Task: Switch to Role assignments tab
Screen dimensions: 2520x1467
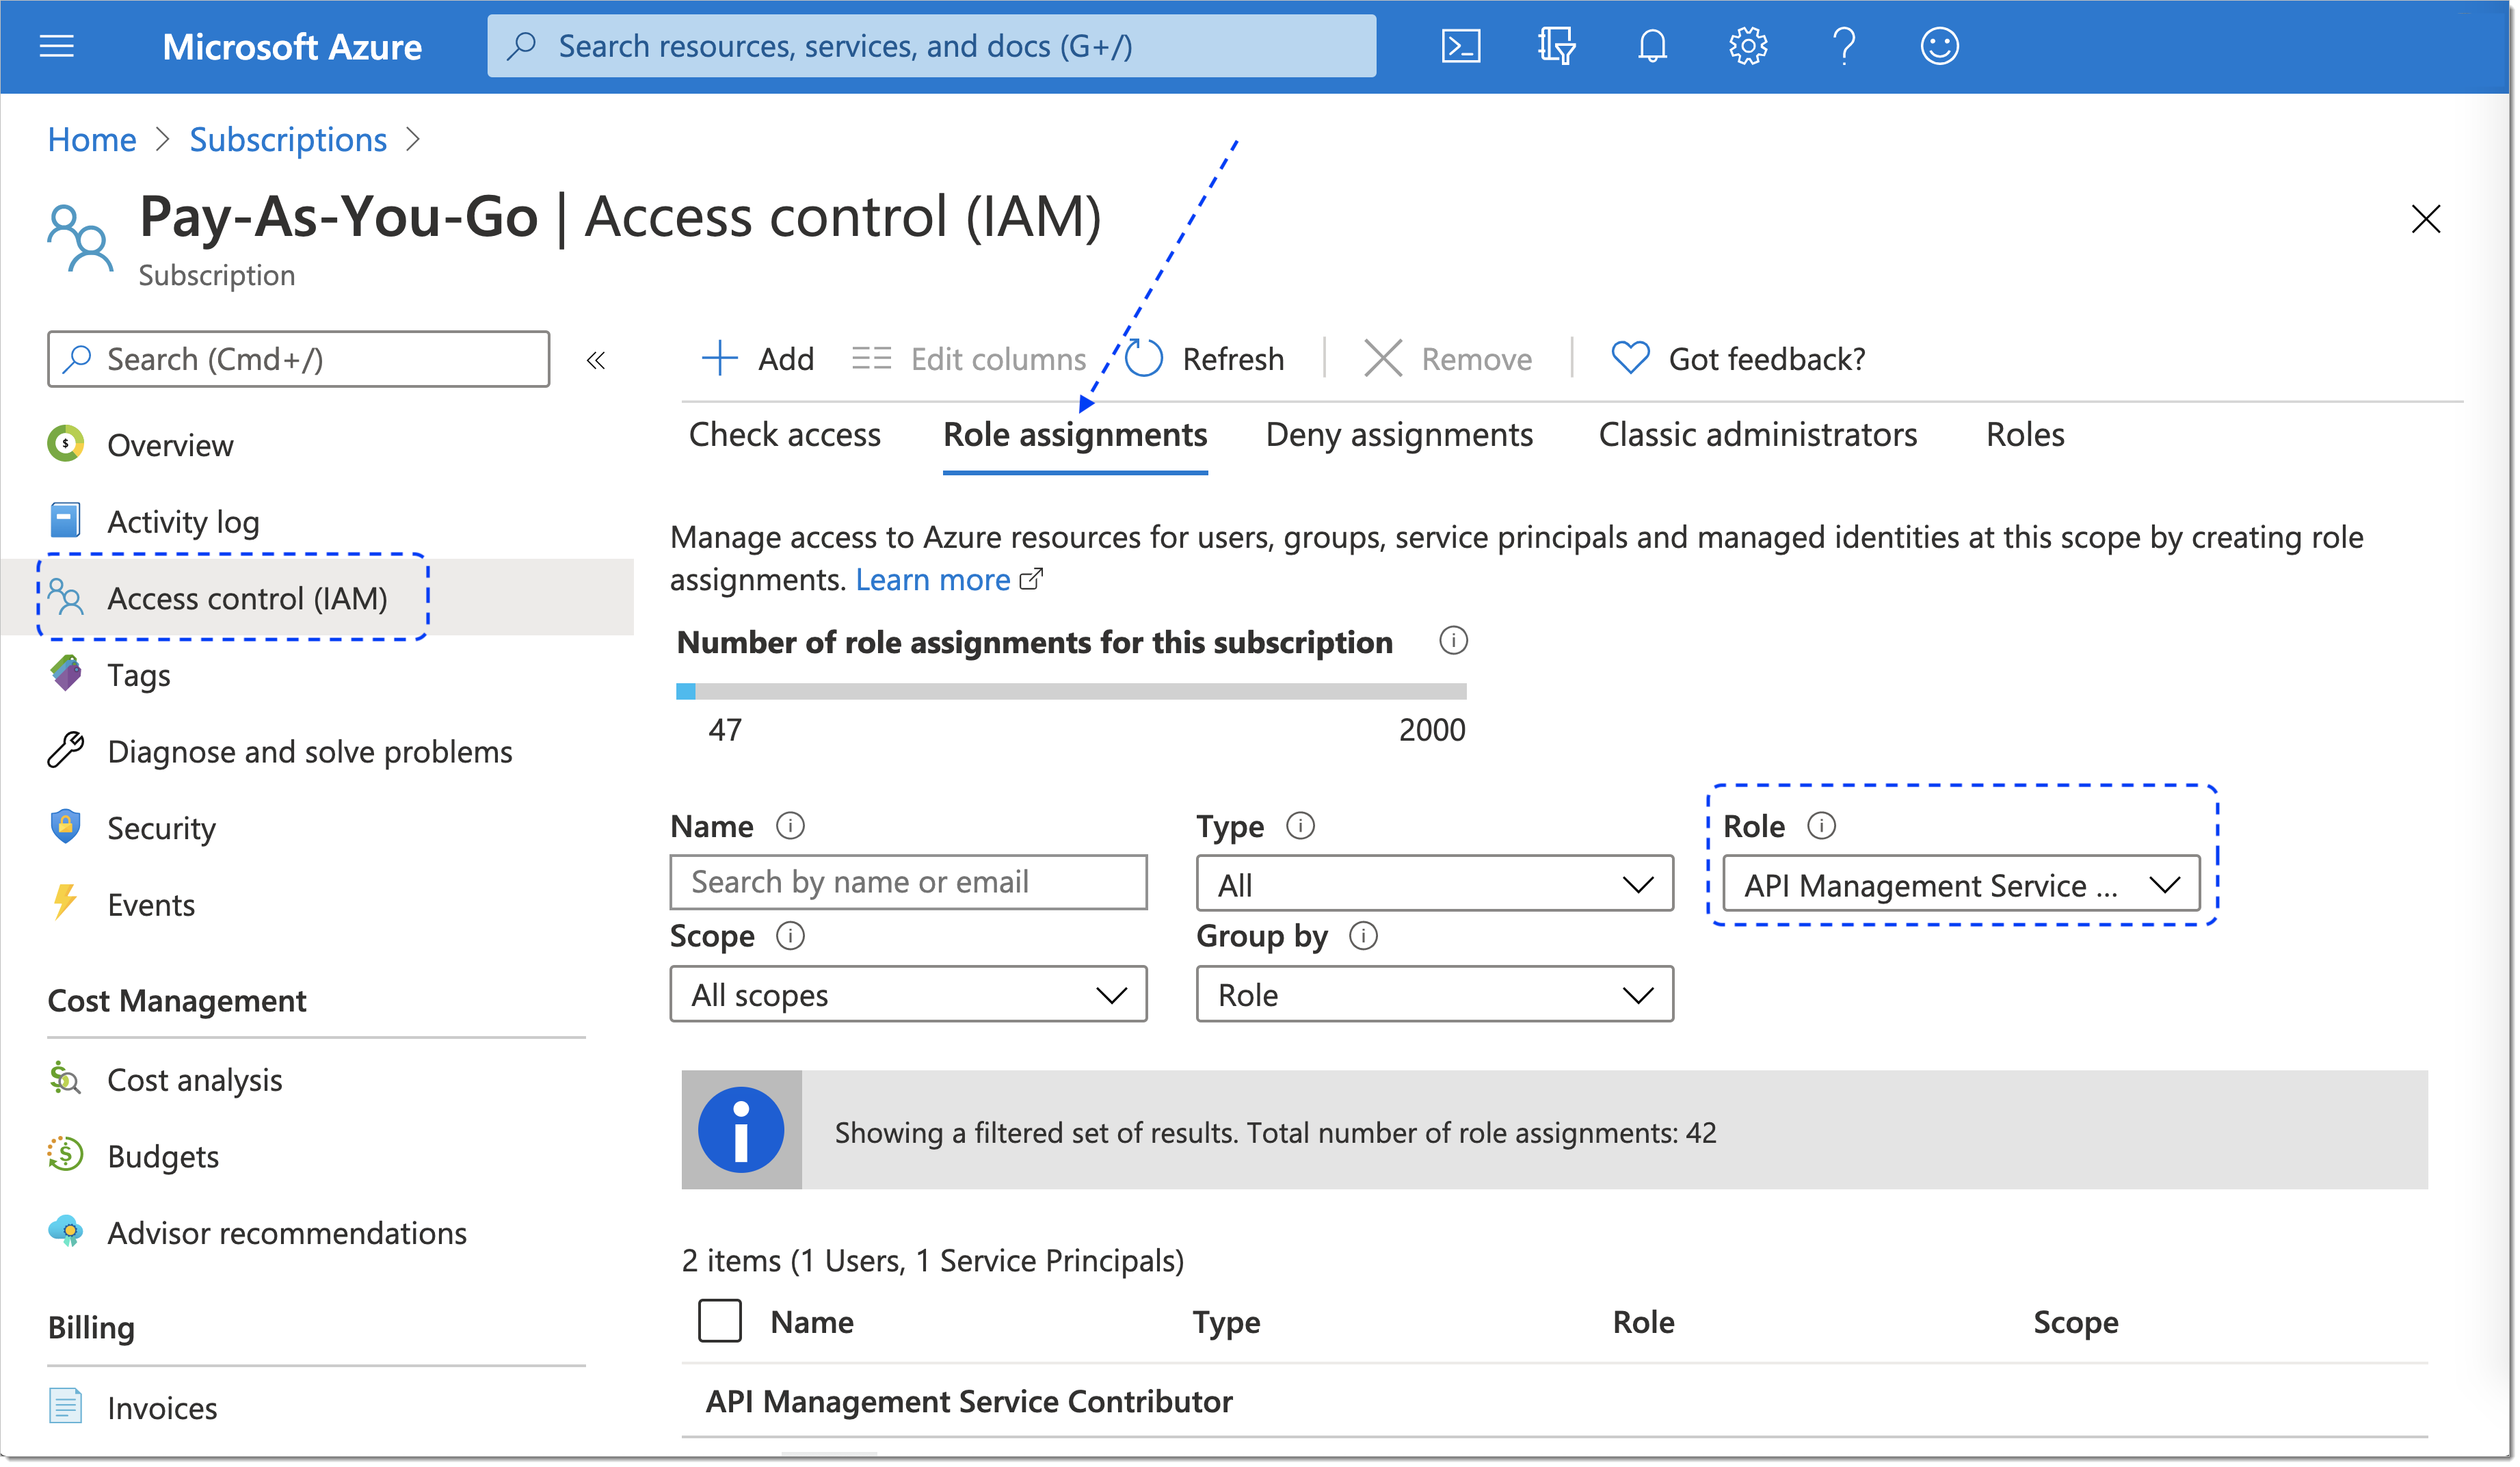Action: (x=1075, y=435)
